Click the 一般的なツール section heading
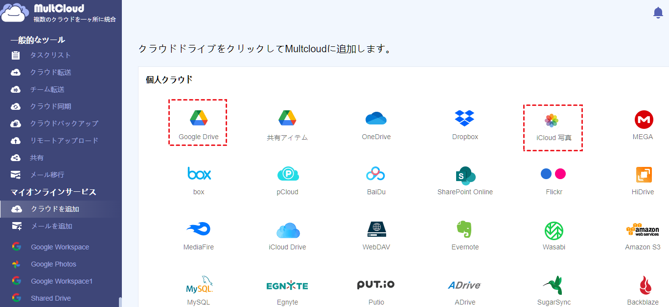 pyautogui.click(x=38, y=40)
